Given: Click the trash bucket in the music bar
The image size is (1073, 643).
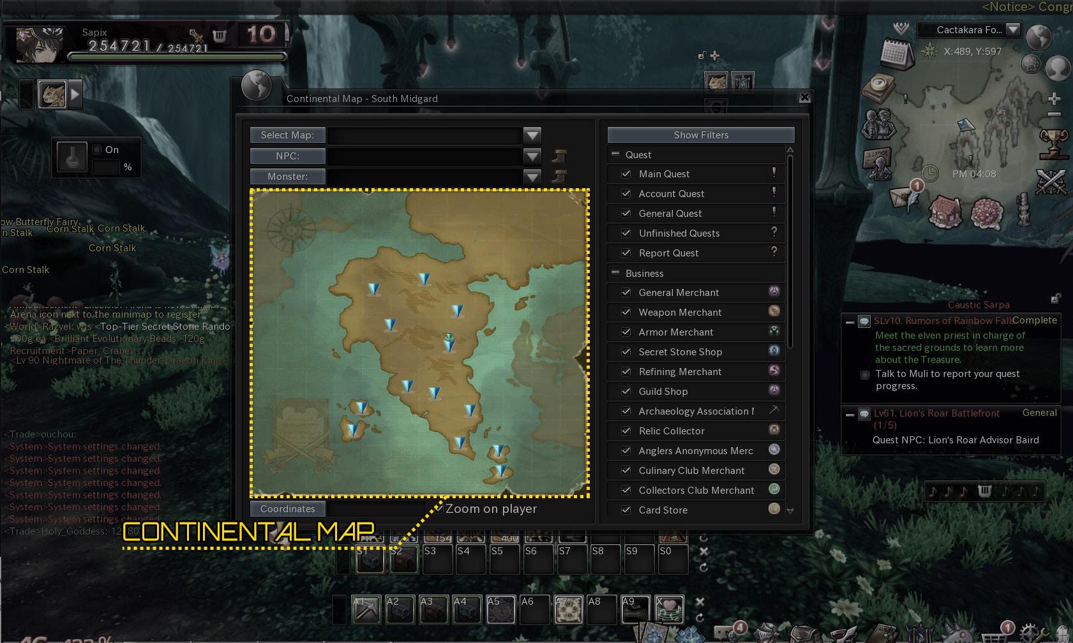Looking at the screenshot, I should [984, 491].
